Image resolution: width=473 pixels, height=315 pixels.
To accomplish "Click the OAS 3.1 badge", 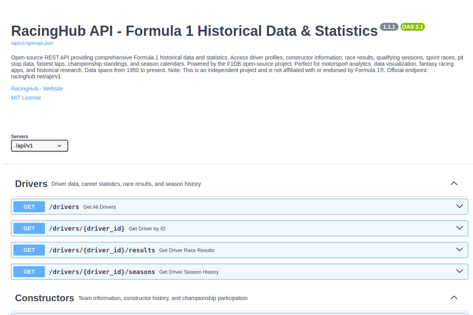I will click(x=413, y=27).
